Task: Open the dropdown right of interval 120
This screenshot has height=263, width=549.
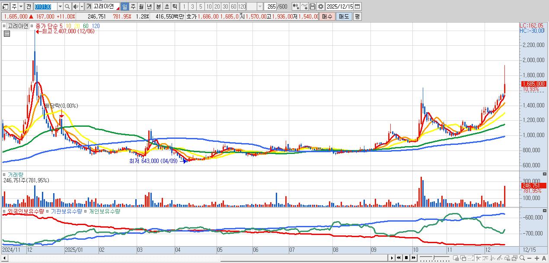Action: (x=260, y=6)
